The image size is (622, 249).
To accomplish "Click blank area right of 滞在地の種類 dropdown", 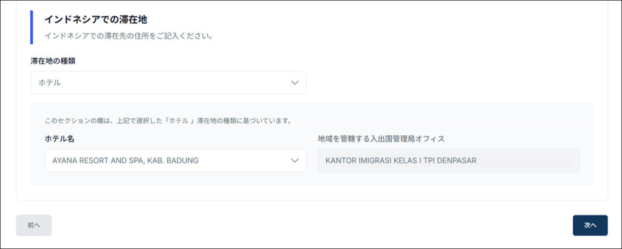I will [x=449, y=83].
